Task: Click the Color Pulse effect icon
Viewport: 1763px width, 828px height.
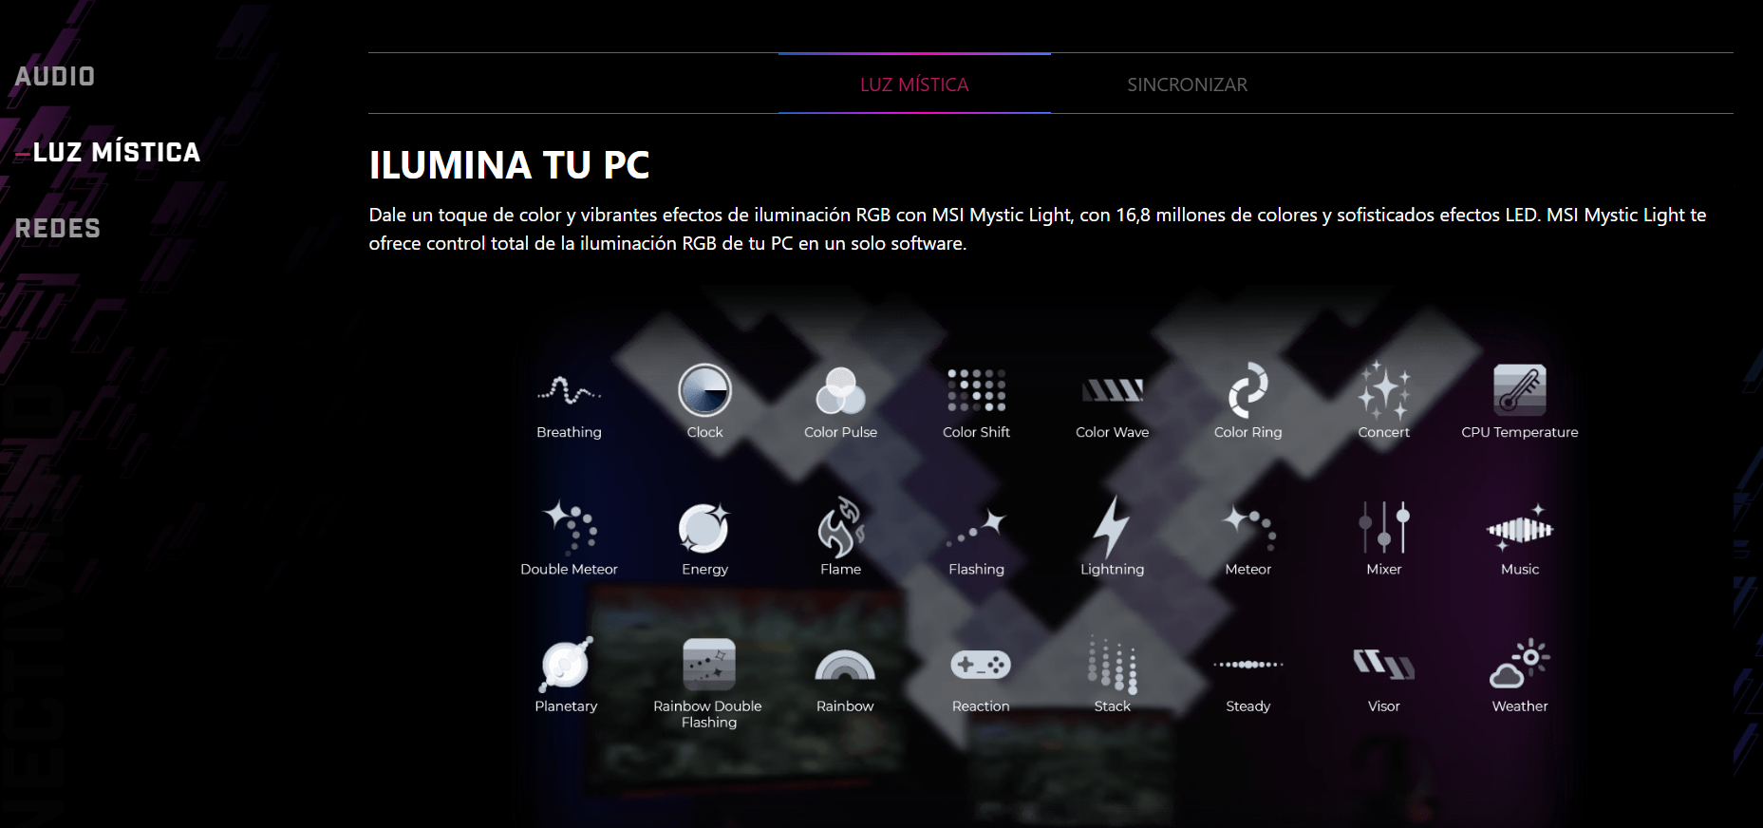Action: 840,390
